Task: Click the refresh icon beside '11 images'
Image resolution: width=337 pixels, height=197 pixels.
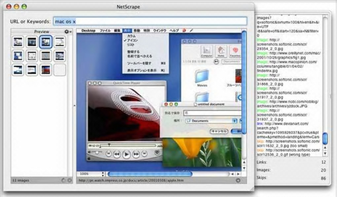Action: click(63, 180)
